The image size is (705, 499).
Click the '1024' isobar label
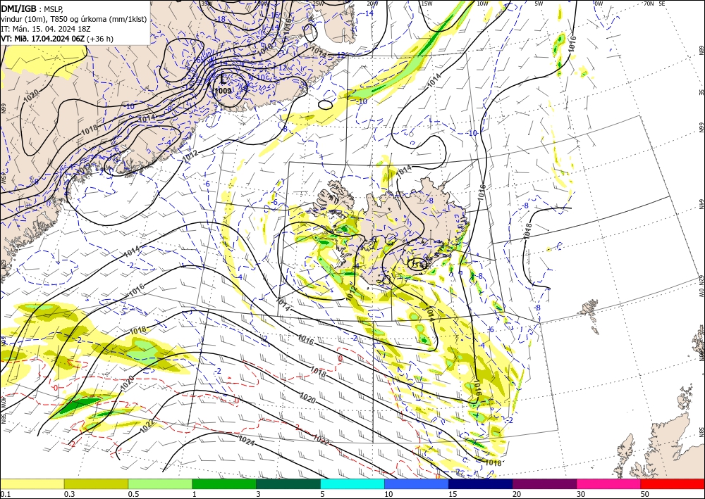point(247,441)
